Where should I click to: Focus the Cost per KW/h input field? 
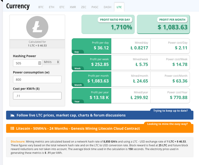[x=37, y=96]
